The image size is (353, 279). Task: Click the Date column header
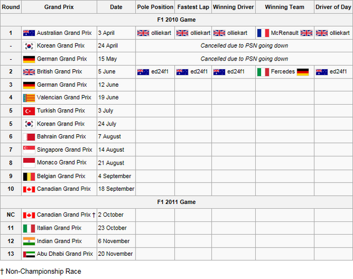click(x=116, y=7)
